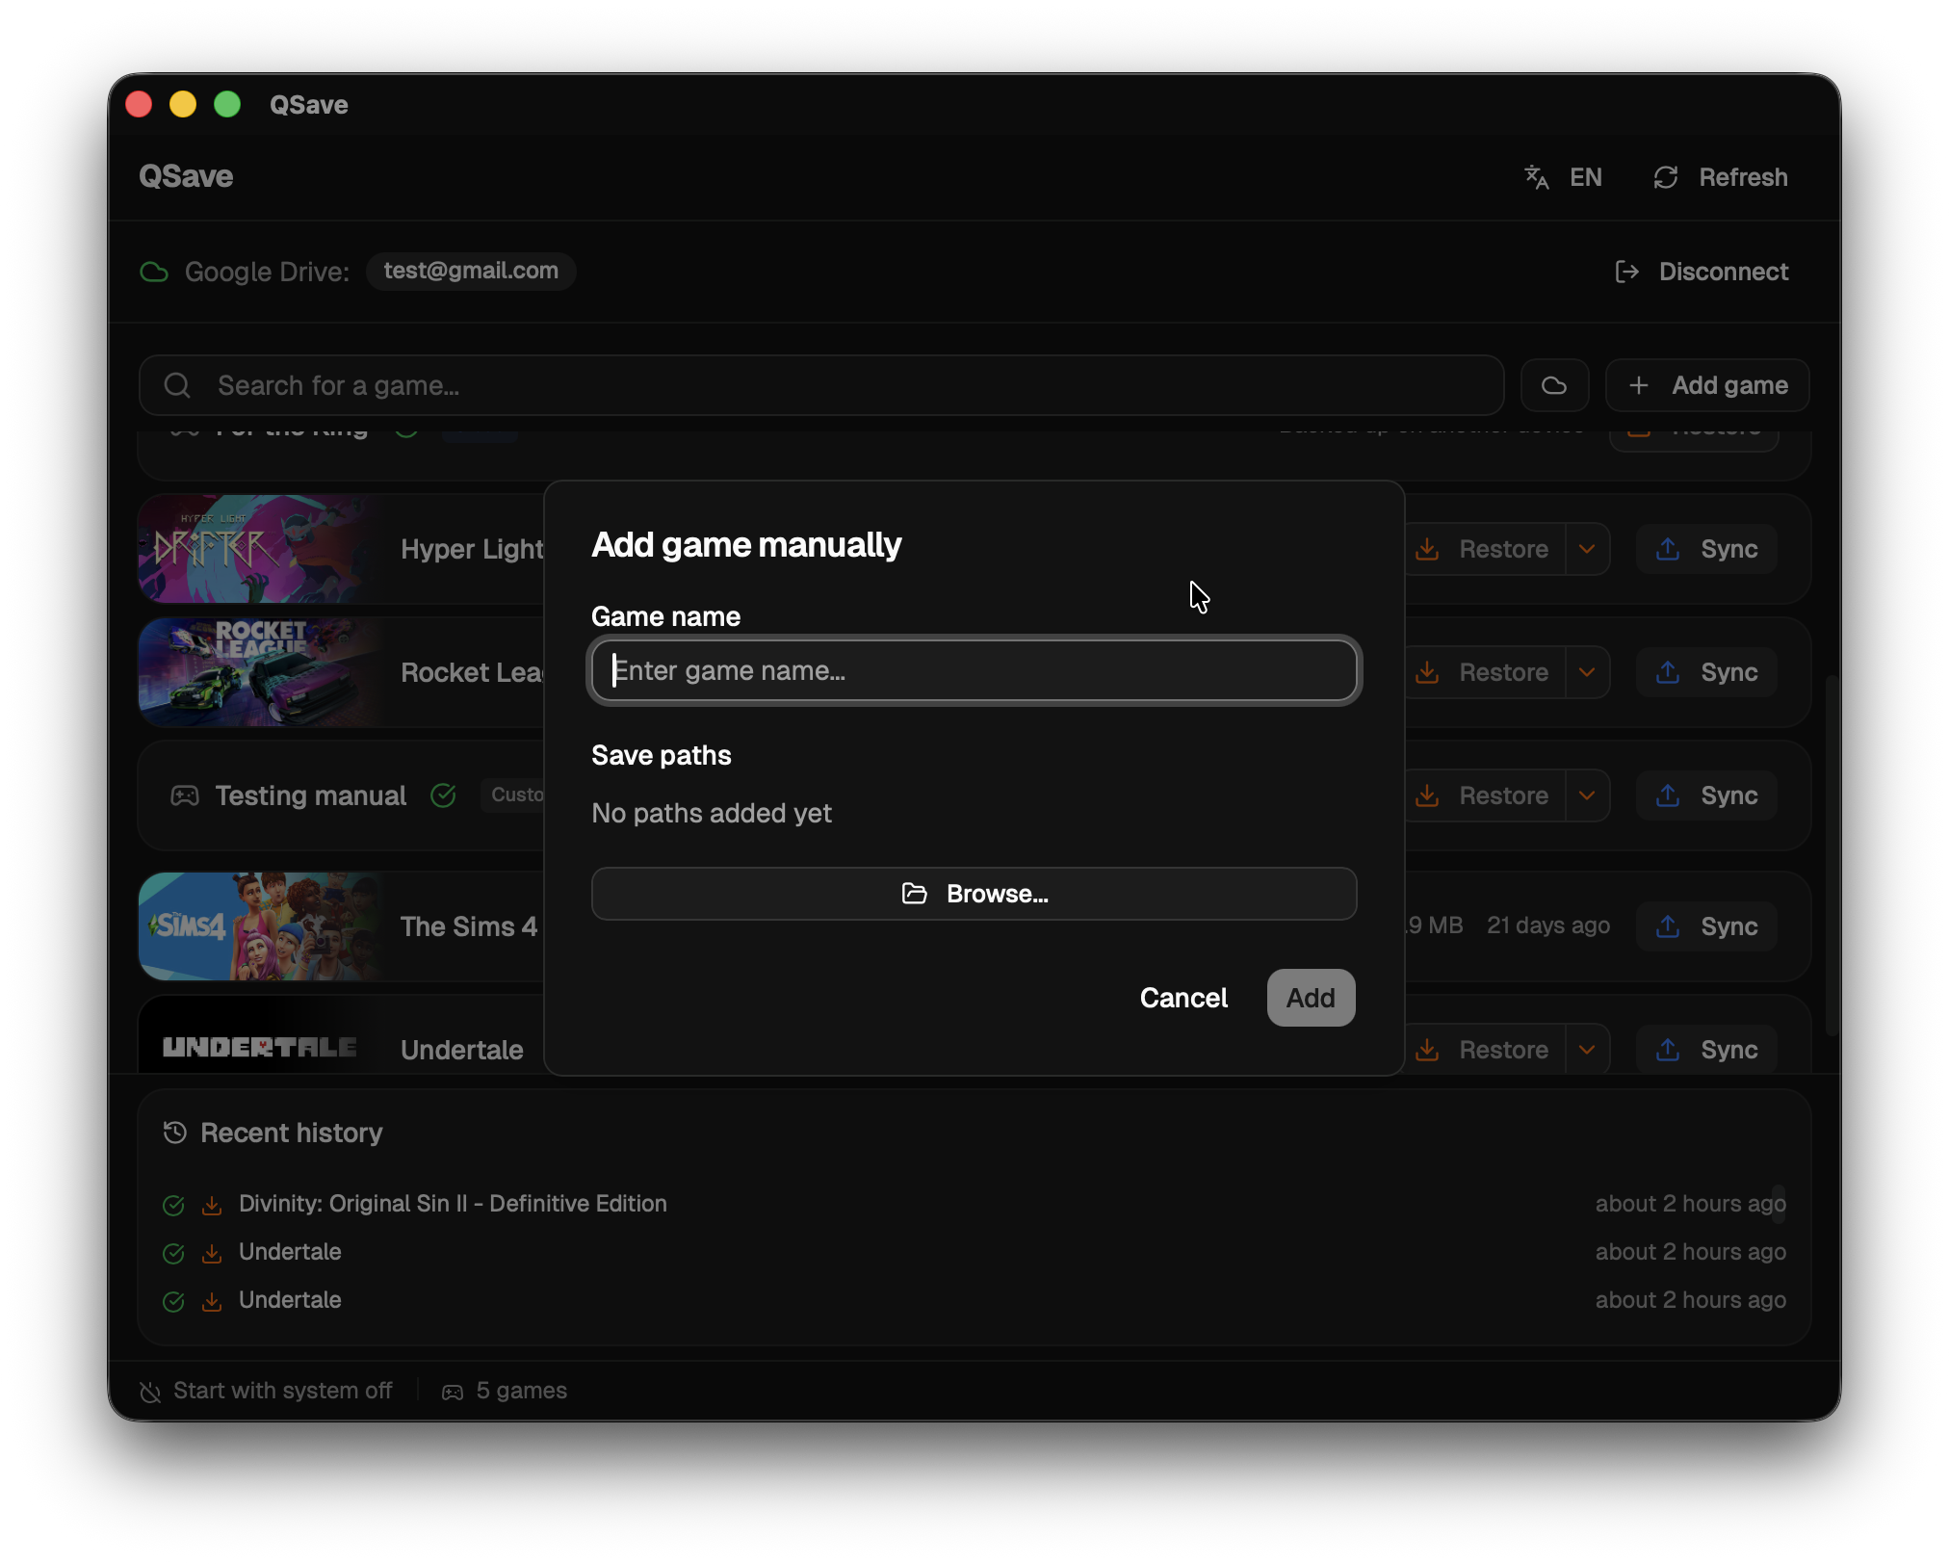Image resolution: width=1949 pixels, height=1564 pixels.
Task: Click the search magnifier icon
Action: [x=177, y=385]
